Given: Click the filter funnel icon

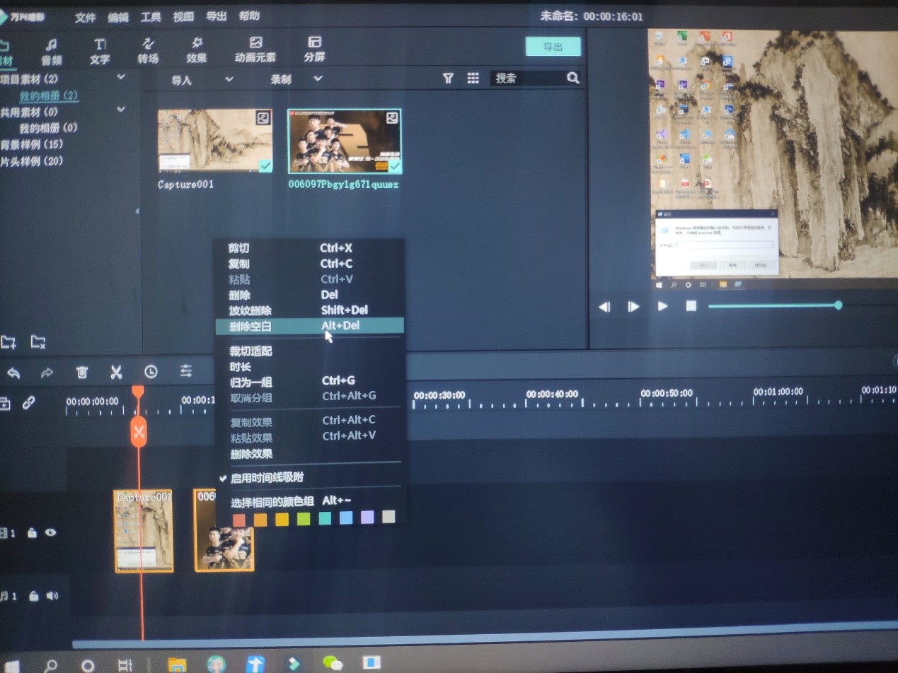Looking at the screenshot, I should [448, 78].
